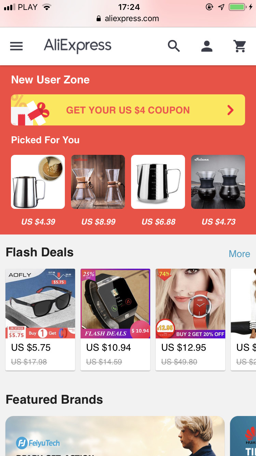Open the hamburger navigation menu
Screen dimensions: 256x456
click(16, 46)
